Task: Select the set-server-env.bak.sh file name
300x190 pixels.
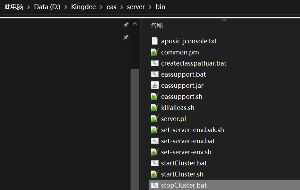Action: point(192,130)
